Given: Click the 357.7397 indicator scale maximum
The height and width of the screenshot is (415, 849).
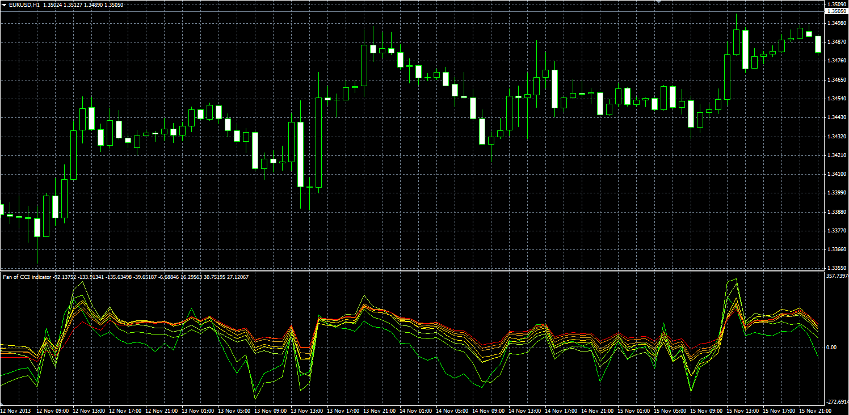Looking at the screenshot, I should [x=838, y=276].
